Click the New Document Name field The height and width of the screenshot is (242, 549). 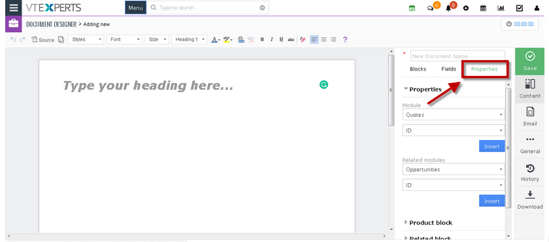[x=457, y=56]
